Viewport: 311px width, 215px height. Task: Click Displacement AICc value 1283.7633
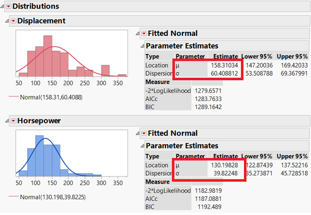click(x=208, y=99)
